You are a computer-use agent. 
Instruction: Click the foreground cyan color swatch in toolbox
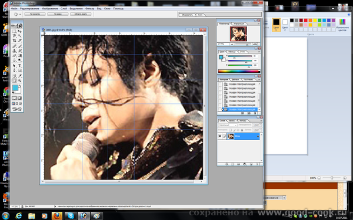coord(15,88)
